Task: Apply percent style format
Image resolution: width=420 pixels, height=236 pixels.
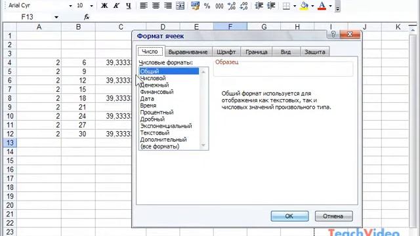Action: tap(207, 6)
